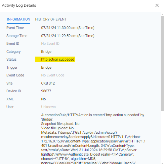Click the 'Snapshot file upload: No' line

(x=60, y=124)
